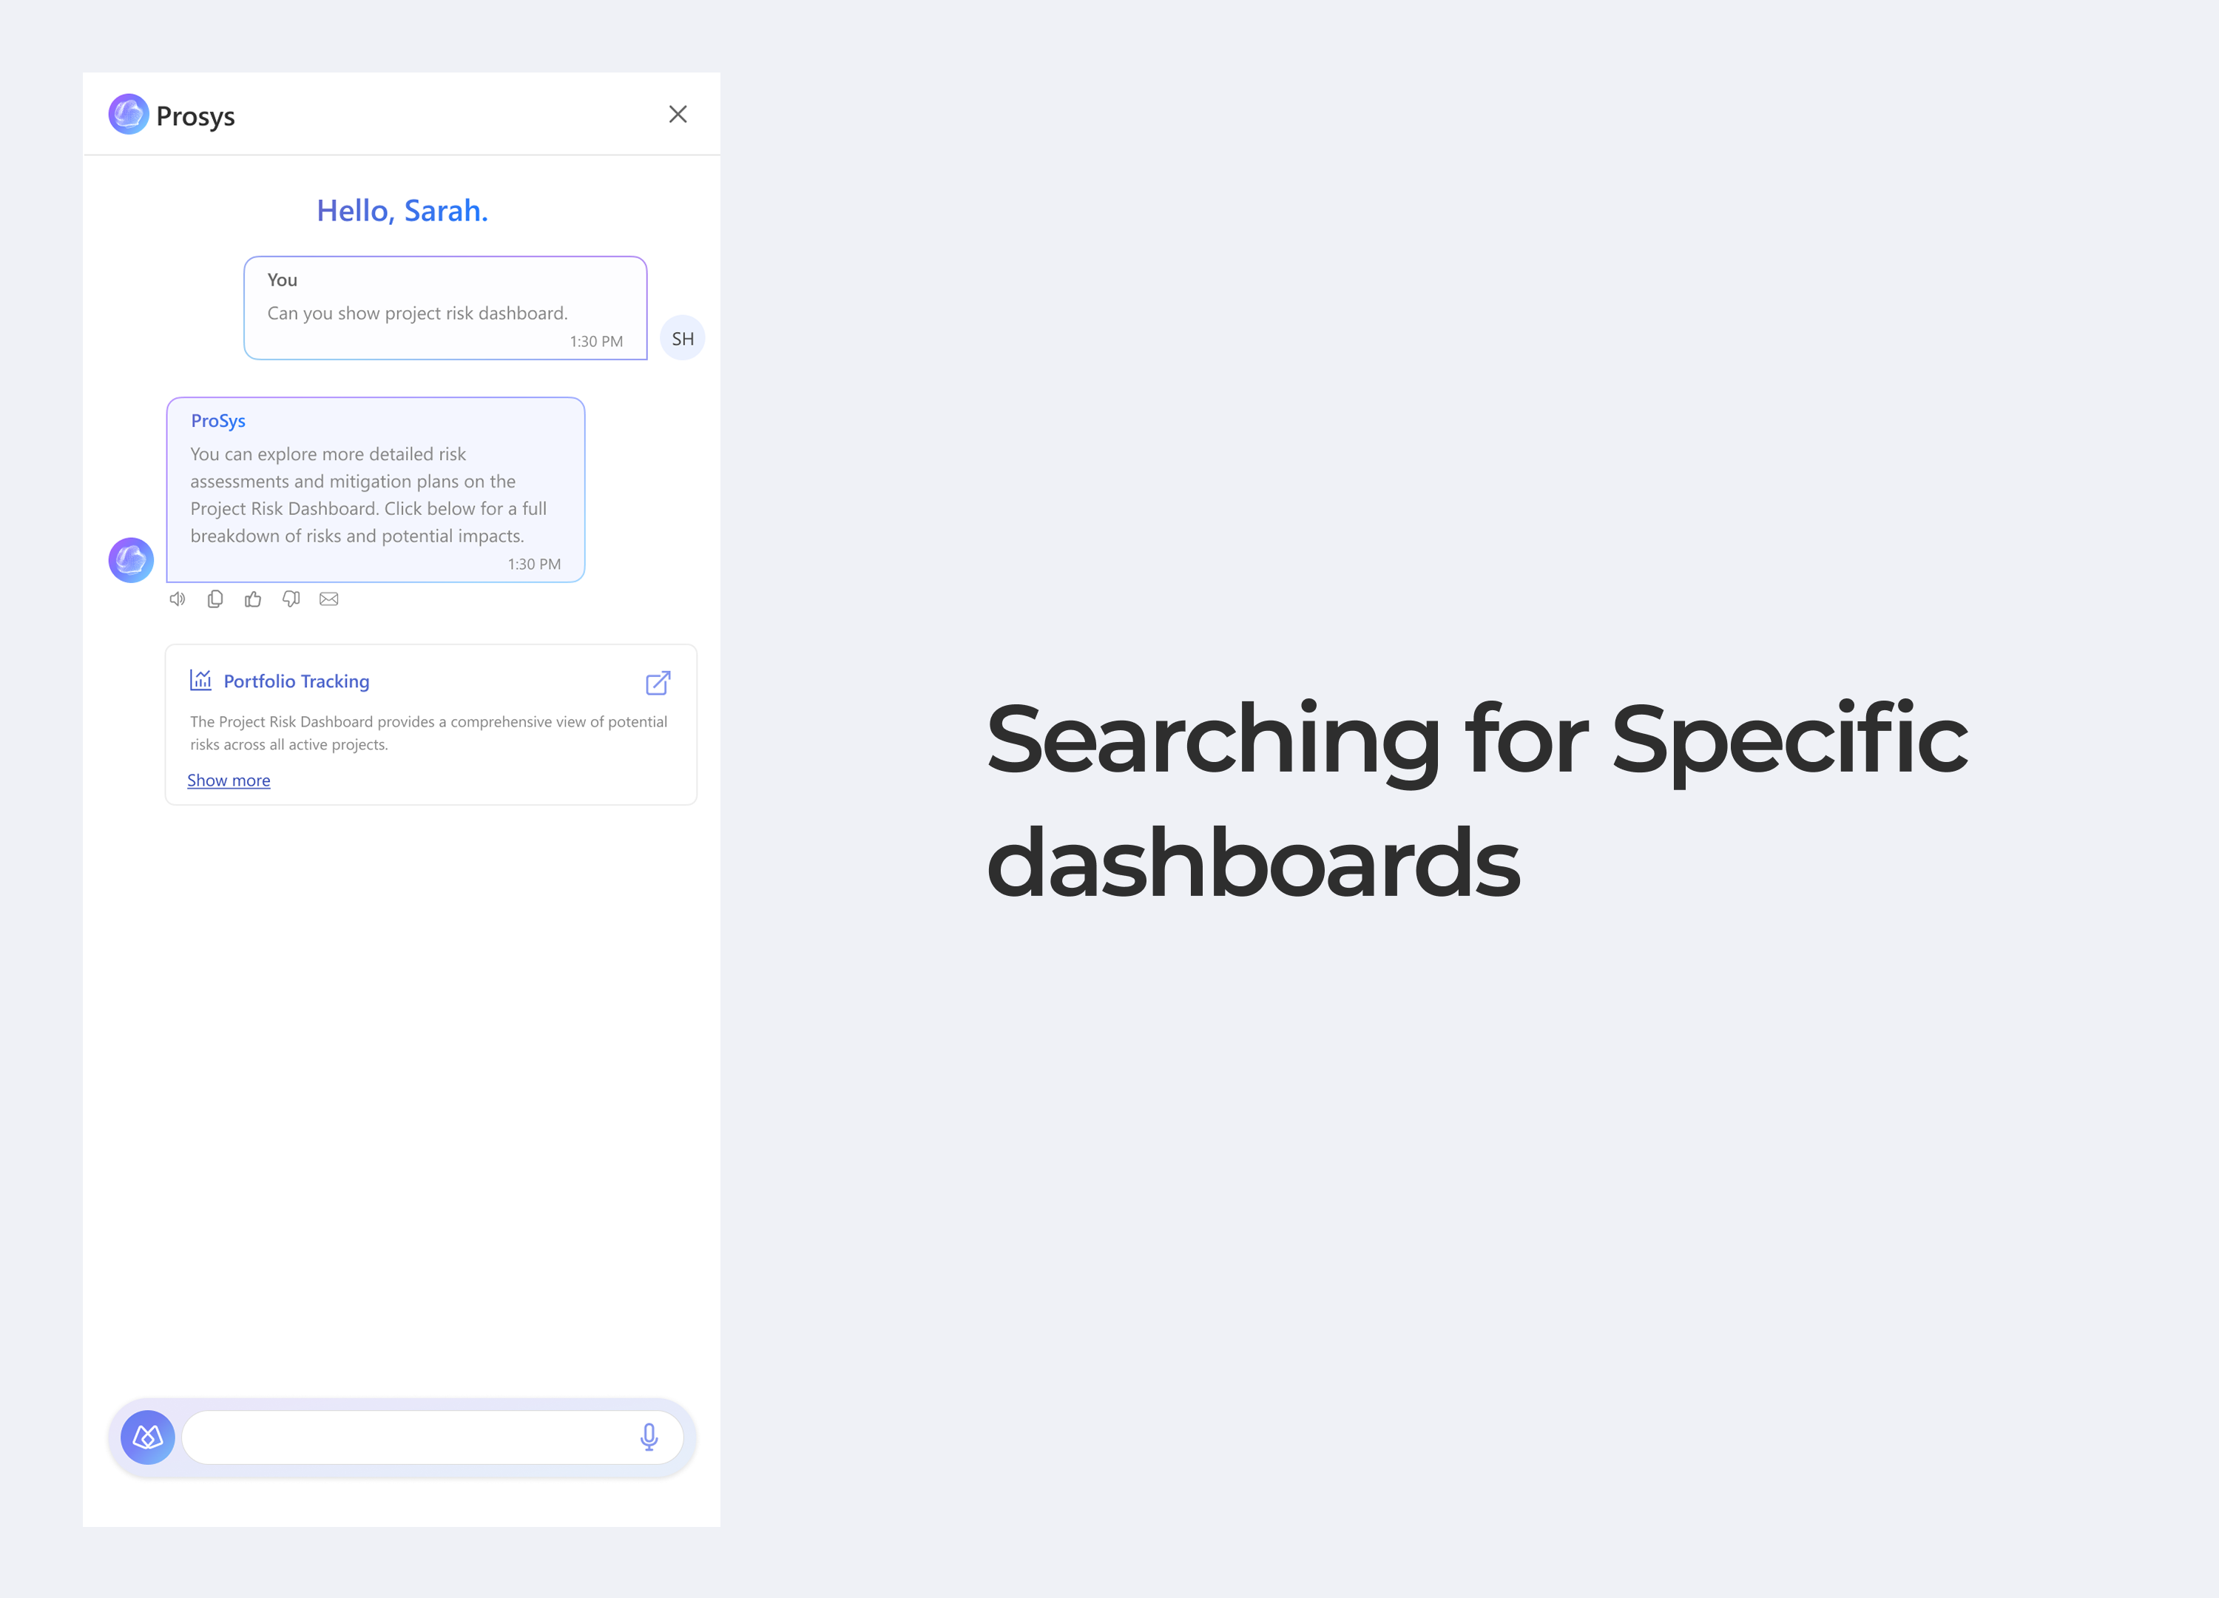
Task: Expand the card with Show more
Action: click(x=229, y=780)
